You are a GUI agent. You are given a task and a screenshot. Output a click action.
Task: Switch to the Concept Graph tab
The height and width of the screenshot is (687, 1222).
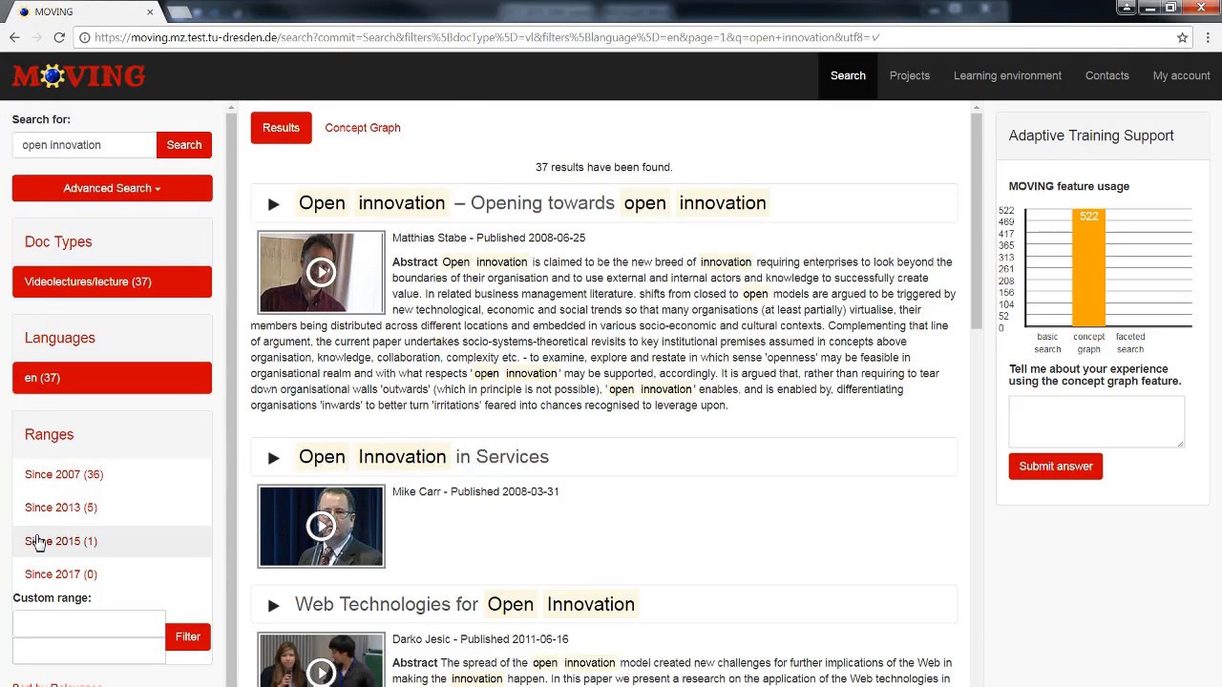tap(363, 128)
